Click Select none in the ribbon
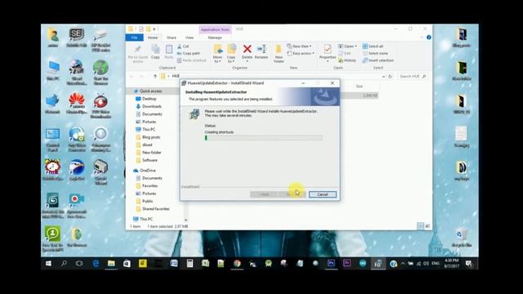 coord(375,53)
